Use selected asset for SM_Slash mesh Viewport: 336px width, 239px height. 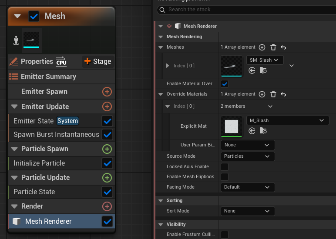[252, 70]
